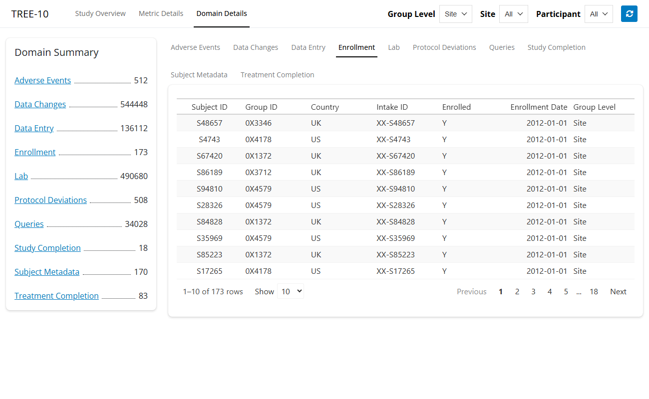
Task: Open the Group Level dropdown
Action: 456,14
